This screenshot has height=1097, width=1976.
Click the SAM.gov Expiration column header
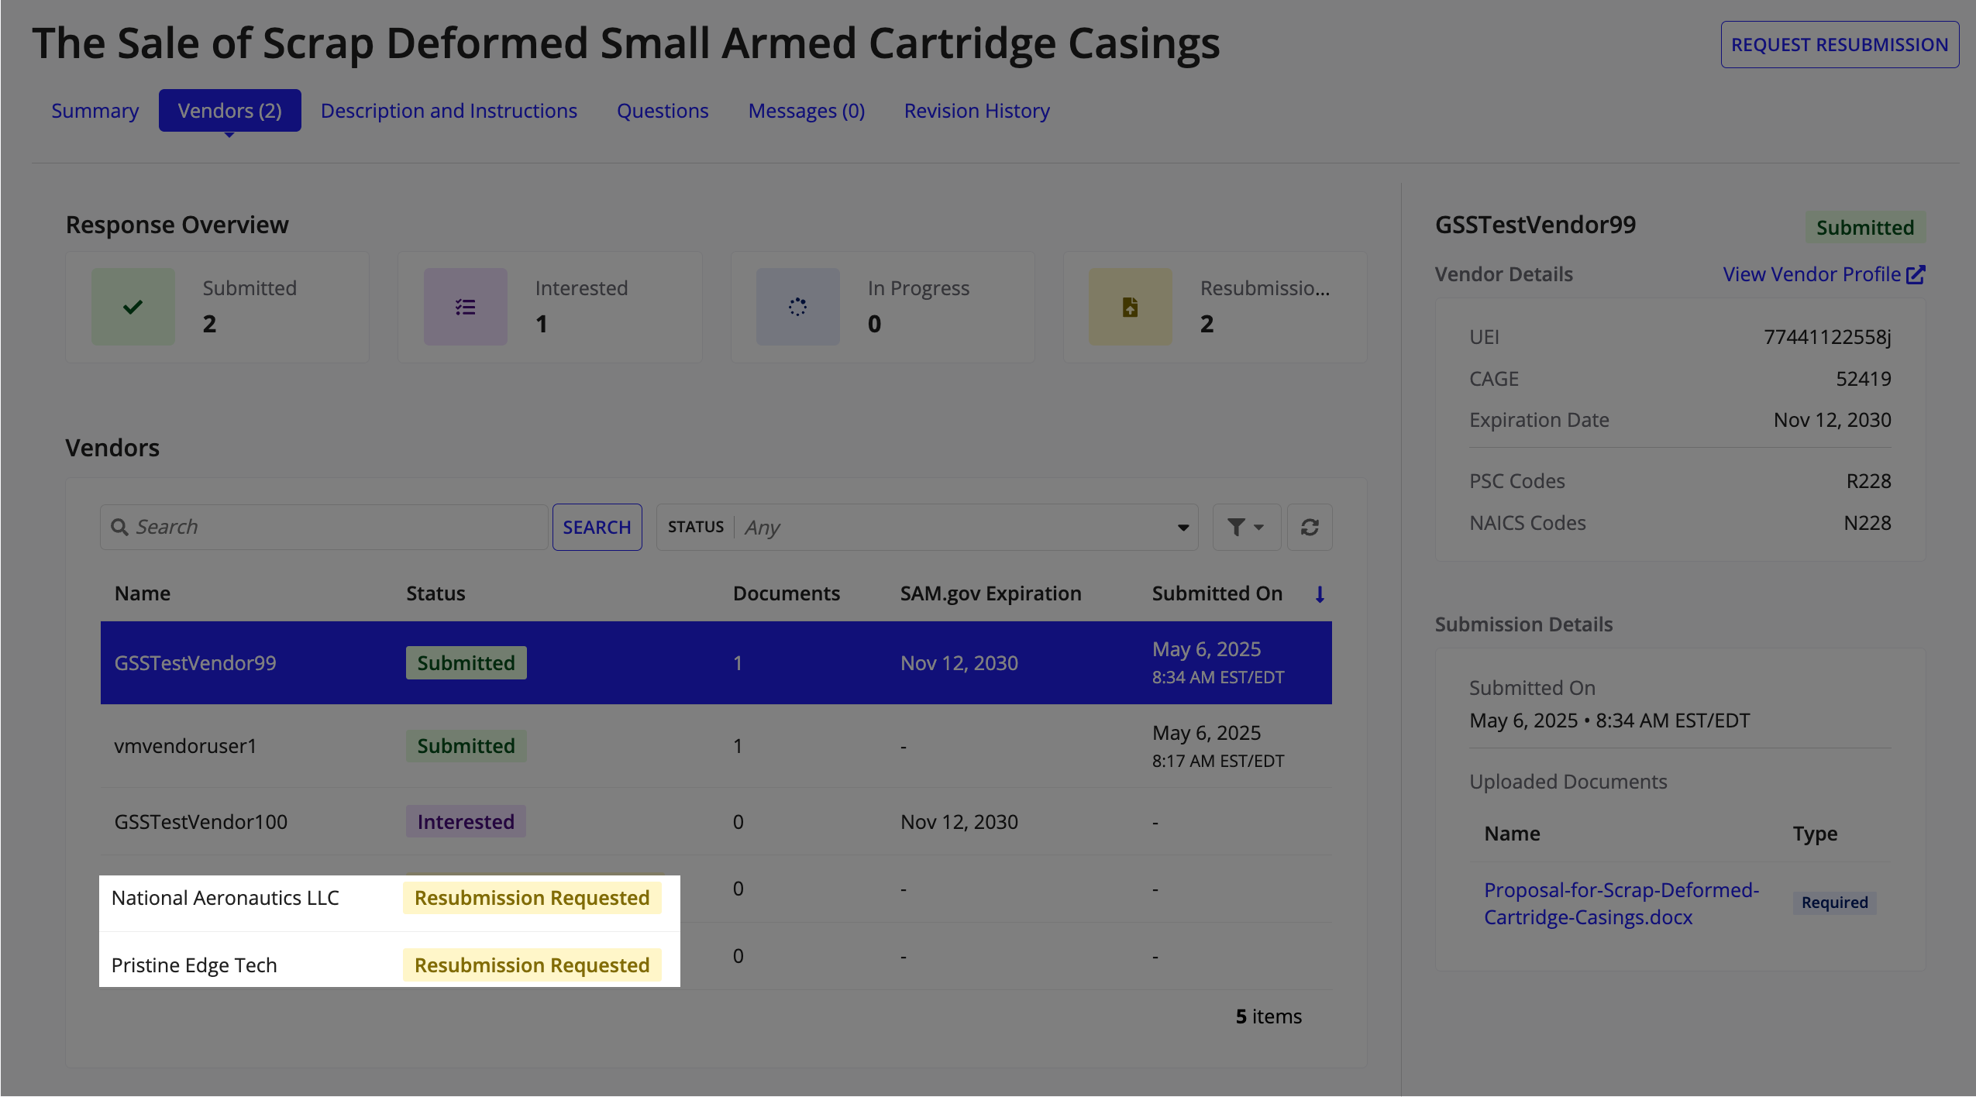tap(990, 593)
